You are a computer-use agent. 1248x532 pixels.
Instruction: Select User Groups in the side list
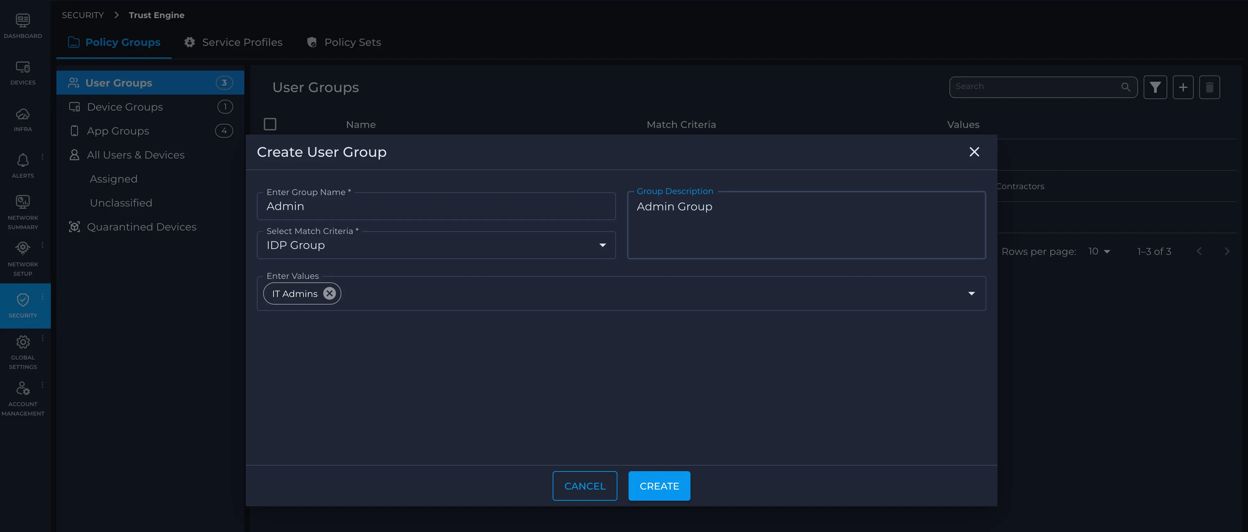pyautogui.click(x=150, y=83)
